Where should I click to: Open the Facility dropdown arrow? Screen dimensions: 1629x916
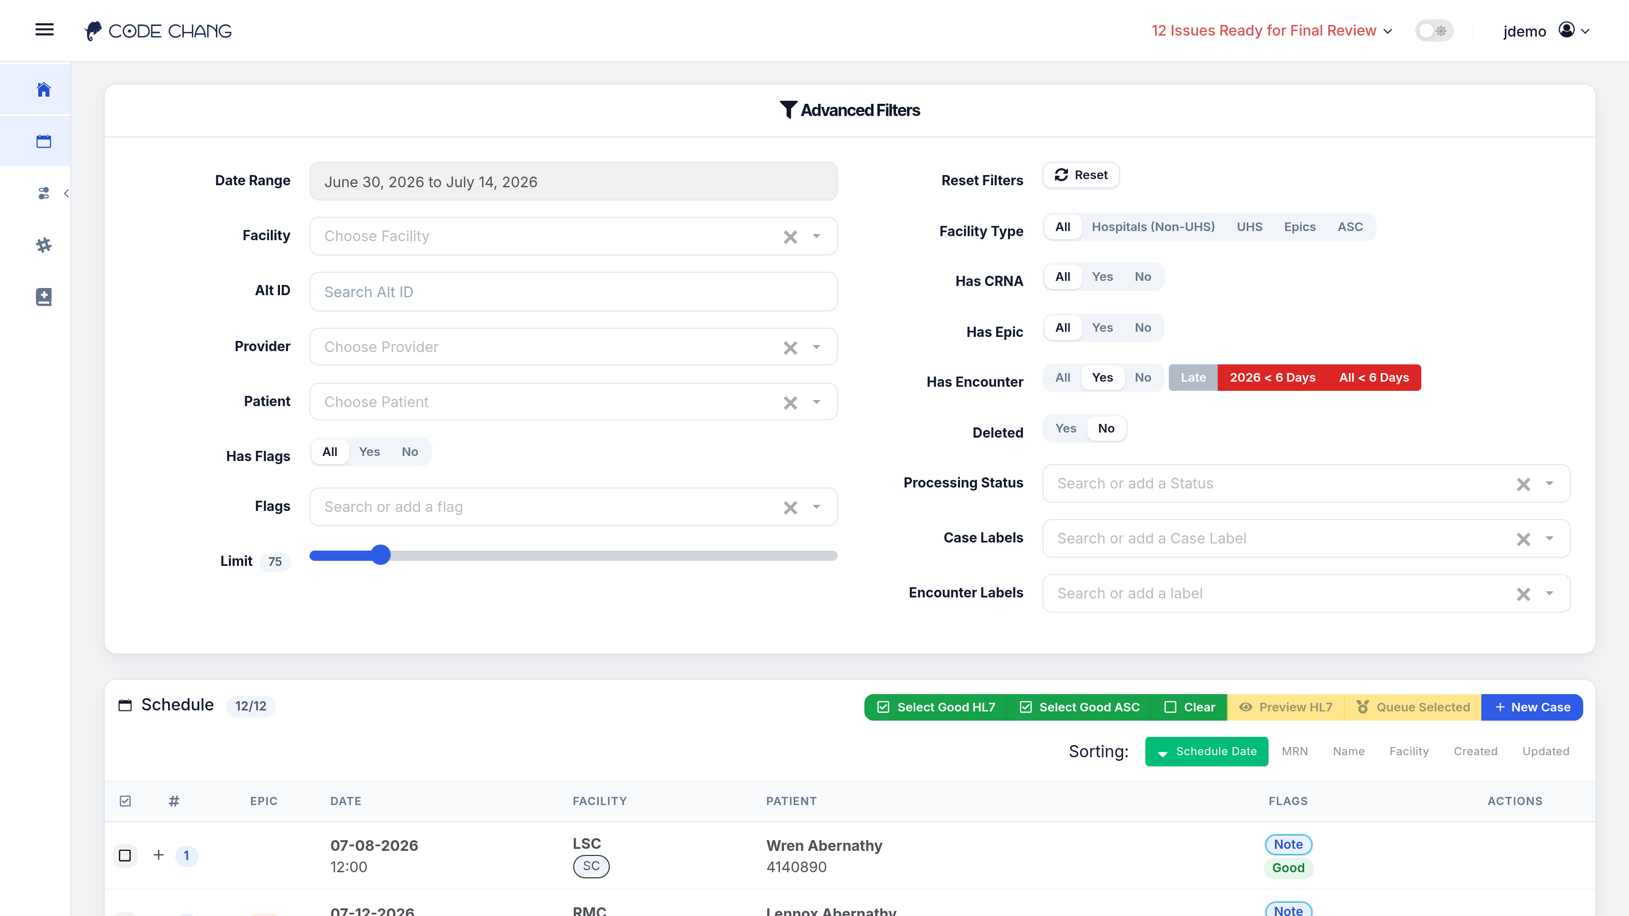pos(817,237)
